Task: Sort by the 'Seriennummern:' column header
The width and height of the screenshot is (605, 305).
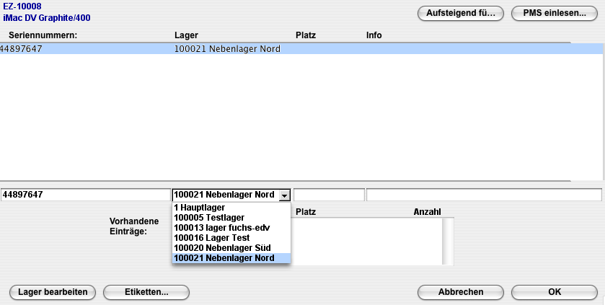Action: pos(43,35)
